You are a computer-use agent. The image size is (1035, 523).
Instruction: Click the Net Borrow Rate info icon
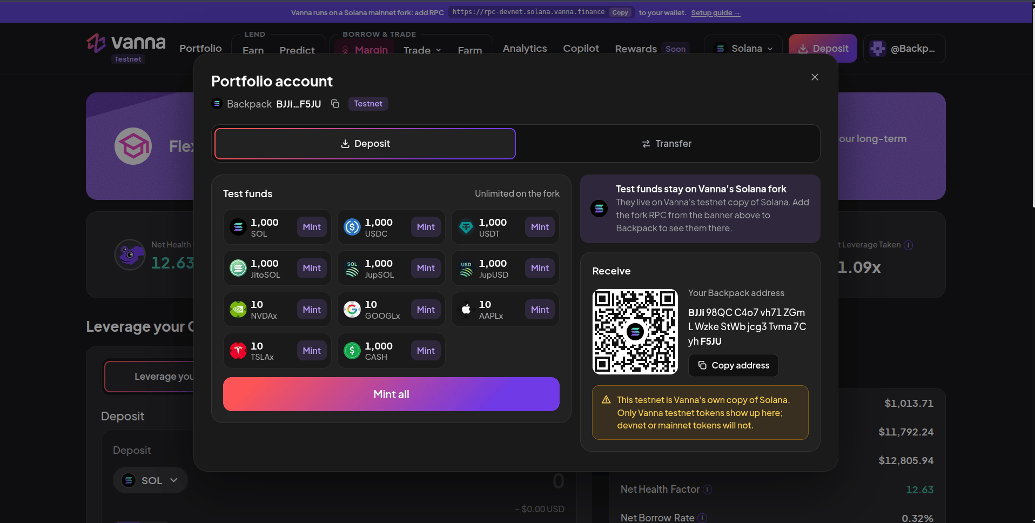coord(702,518)
